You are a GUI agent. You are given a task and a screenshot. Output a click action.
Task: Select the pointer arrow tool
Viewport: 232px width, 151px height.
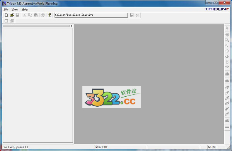point(227,29)
